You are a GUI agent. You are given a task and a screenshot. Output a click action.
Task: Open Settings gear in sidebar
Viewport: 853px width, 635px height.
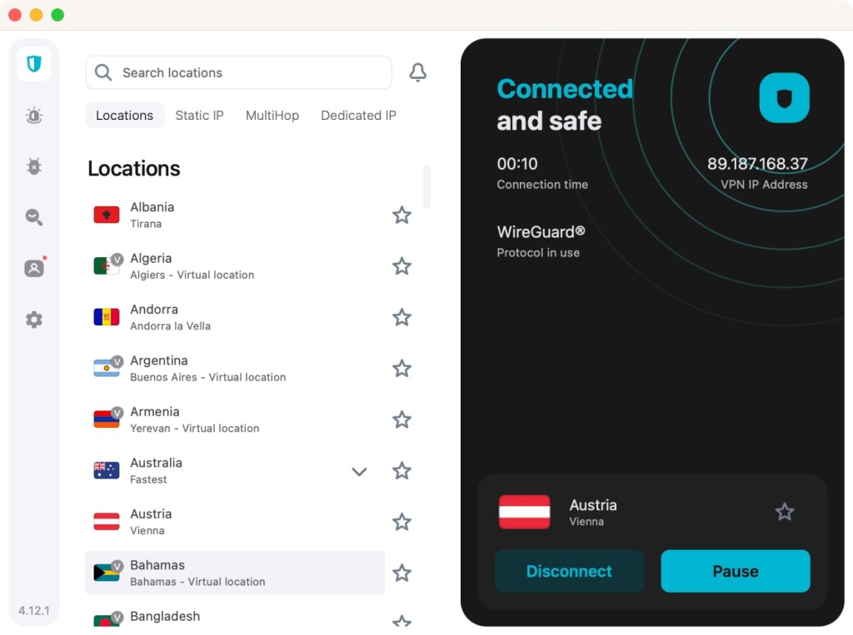pyautogui.click(x=34, y=320)
